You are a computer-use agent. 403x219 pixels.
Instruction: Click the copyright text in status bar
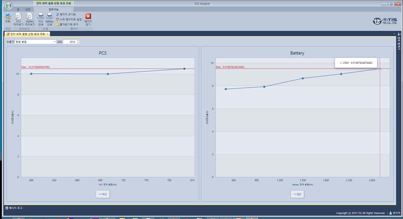pyautogui.click(x=360, y=213)
